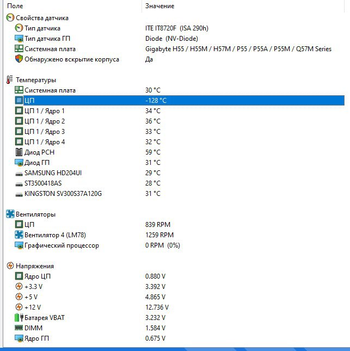Image resolution: width=350 pixels, height=351 pixels.
Task: Click the chip icon for ЦП 1 / Ядро 3
Action: tap(19, 131)
